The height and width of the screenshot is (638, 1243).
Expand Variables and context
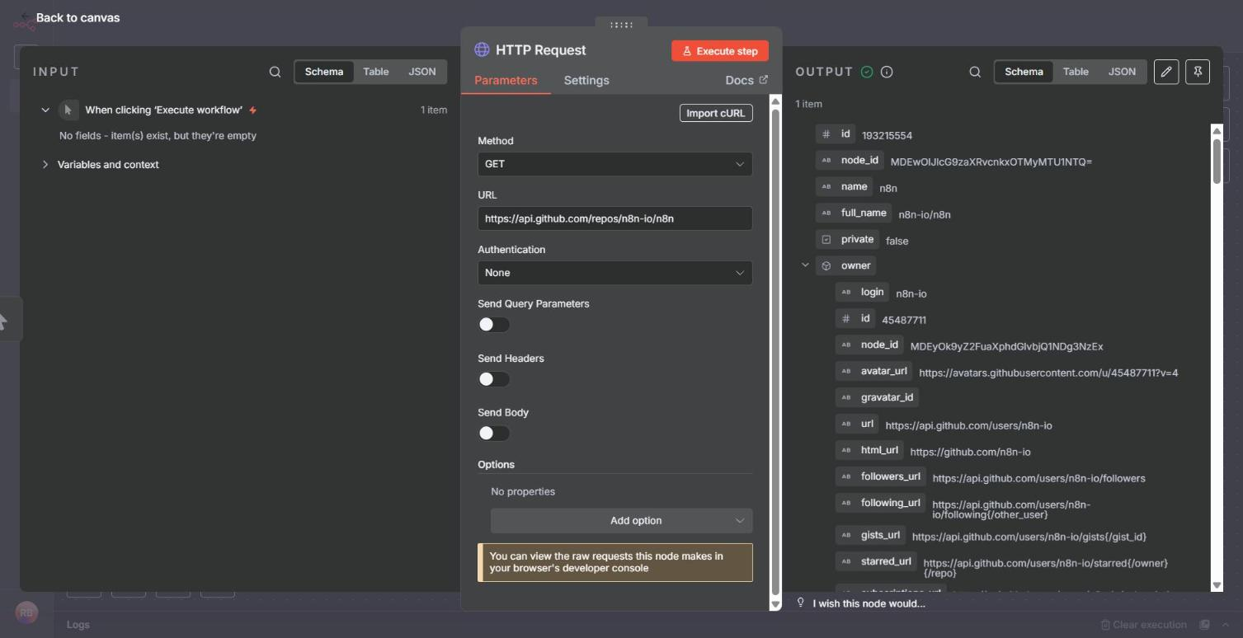[45, 165]
